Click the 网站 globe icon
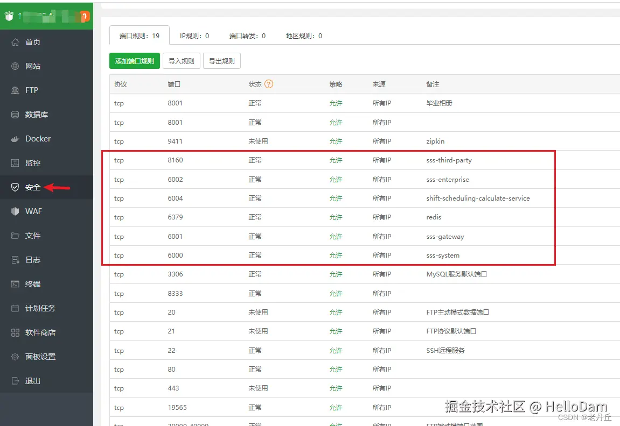The image size is (620, 426). point(15,66)
